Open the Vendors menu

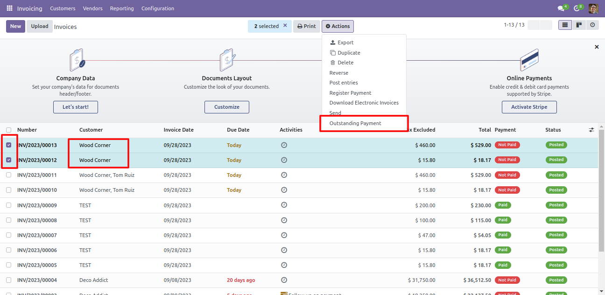(x=92, y=8)
